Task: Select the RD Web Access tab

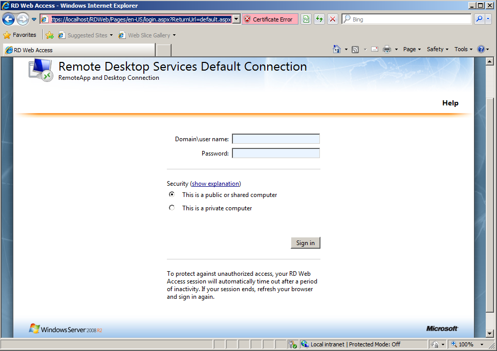Action: pos(79,50)
